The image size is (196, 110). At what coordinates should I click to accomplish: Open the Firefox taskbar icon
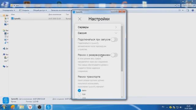[13, 107]
